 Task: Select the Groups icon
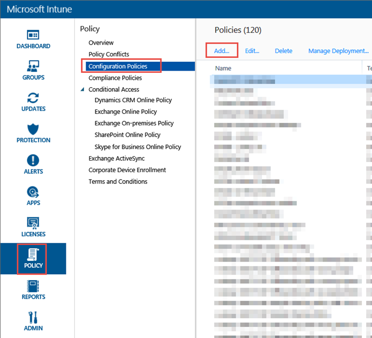click(x=33, y=66)
